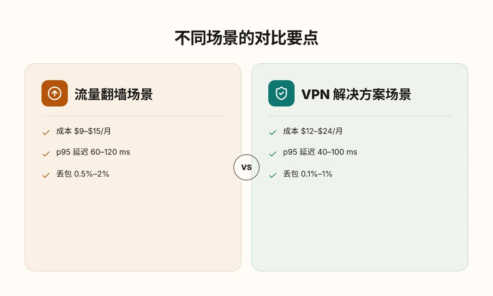Click the 丢包 0.1%–1% text
This screenshot has height=296, width=493.
click(x=308, y=173)
